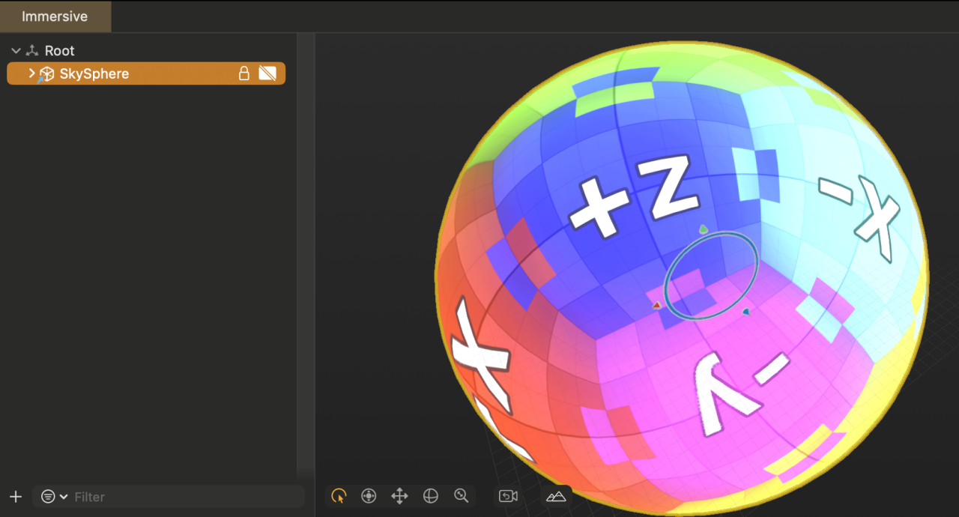Expand the SkySphere entity
Screen dimensions: 959x517
[31, 73]
